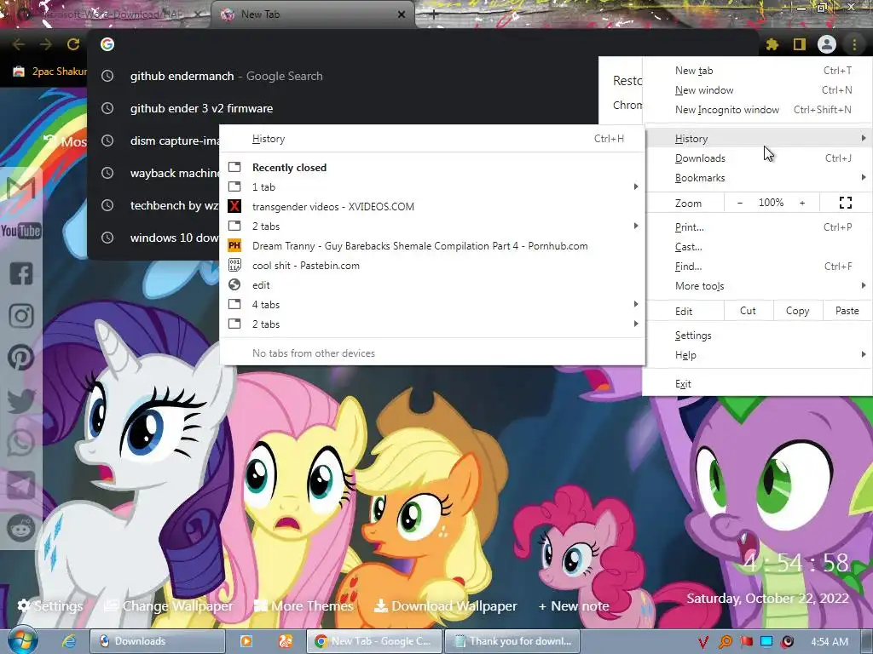This screenshot has width=873, height=654.
Task: Click the taskbar clock showing 4:54 AM
Action: [829, 642]
